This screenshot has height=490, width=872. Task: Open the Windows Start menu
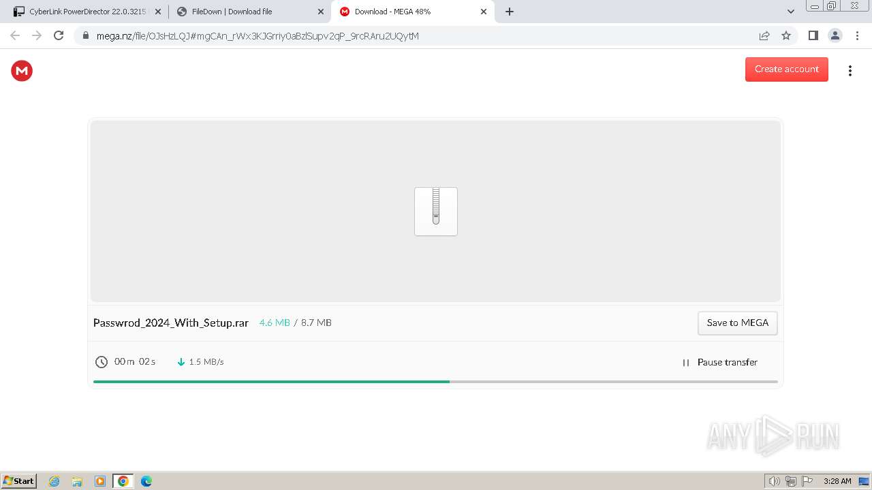tap(19, 480)
